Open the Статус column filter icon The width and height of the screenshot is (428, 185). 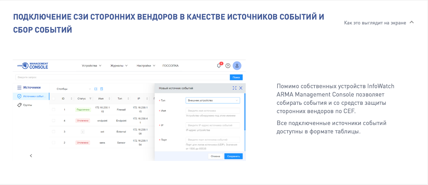pos(90,99)
